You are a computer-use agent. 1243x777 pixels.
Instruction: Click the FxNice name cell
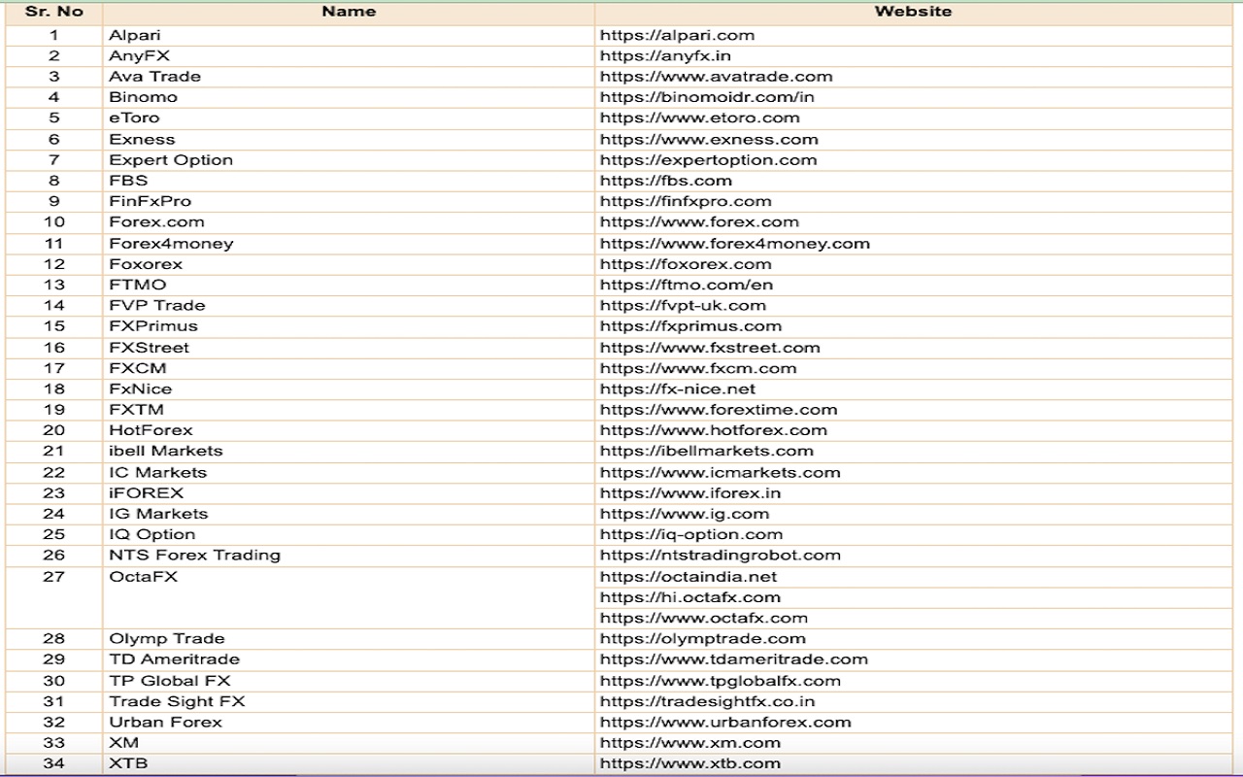click(349, 388)
